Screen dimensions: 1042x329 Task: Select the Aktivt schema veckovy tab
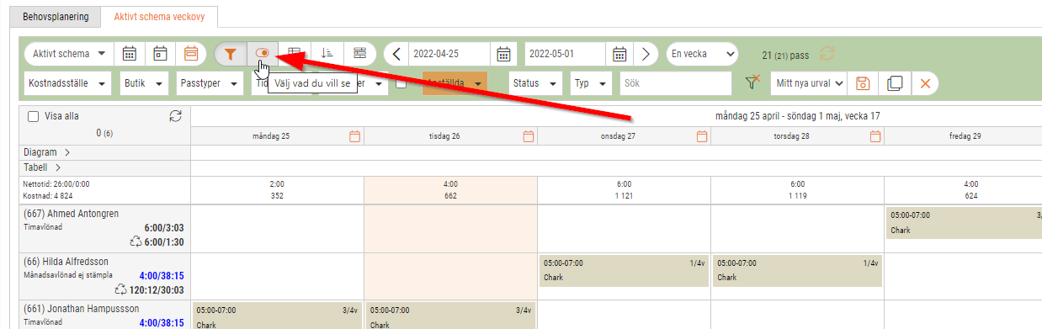pos(158,17)
